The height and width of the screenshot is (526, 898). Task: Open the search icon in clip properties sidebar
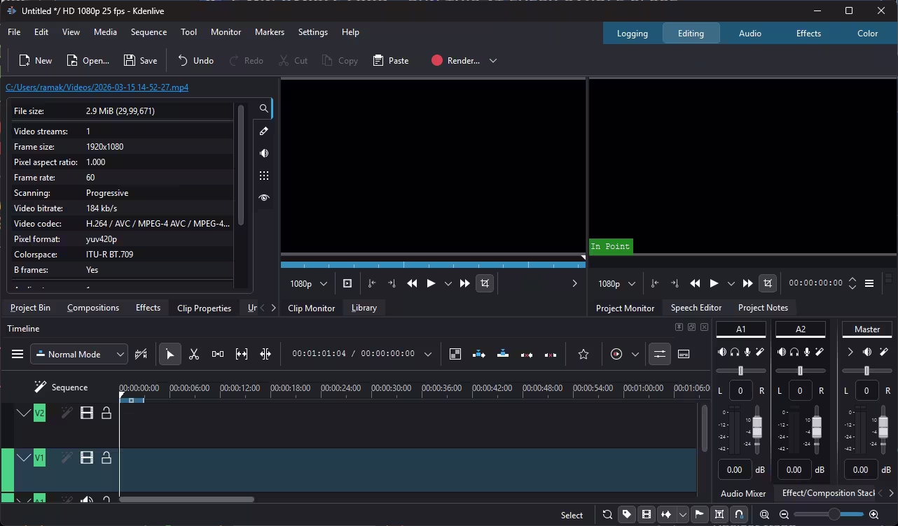[264, 108]
